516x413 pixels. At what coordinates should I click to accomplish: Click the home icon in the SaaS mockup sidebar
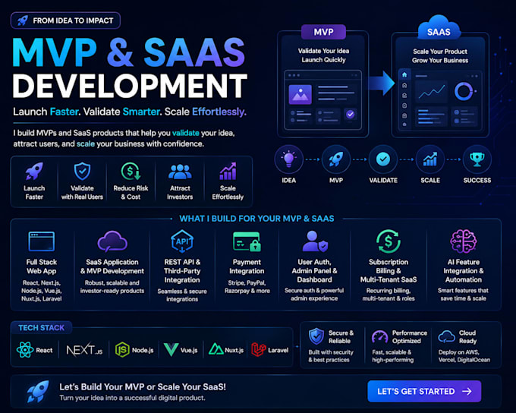404,74
